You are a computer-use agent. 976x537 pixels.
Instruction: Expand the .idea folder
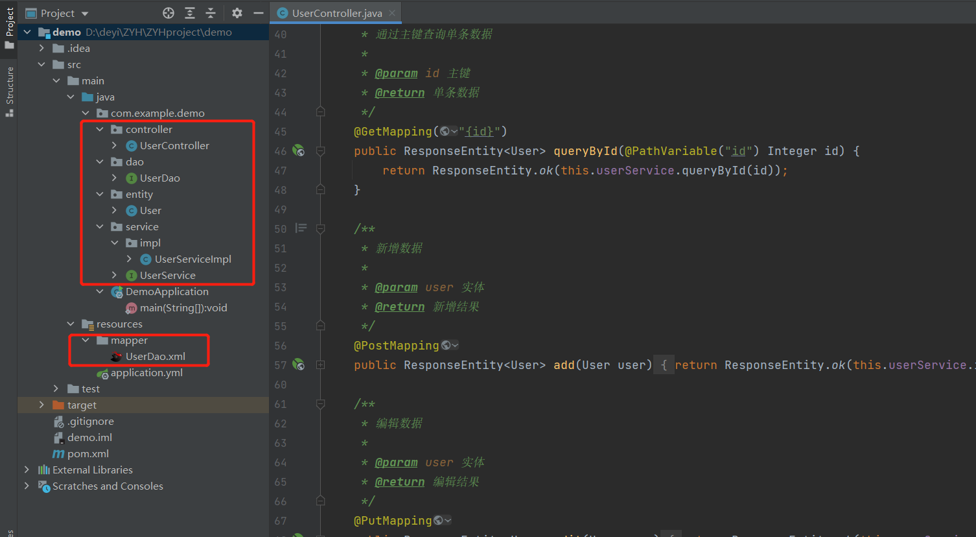41,48
